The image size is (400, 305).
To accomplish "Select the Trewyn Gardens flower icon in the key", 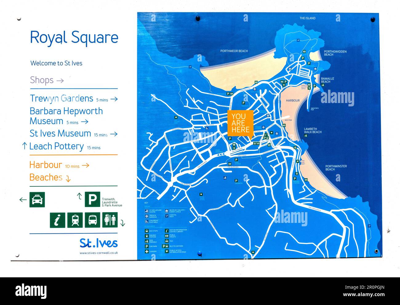I will (x=146, y=216).
